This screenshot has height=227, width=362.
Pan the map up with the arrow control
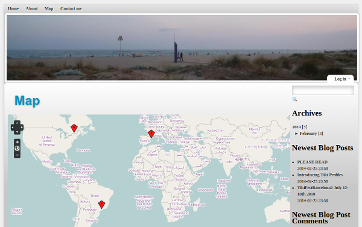17,123
